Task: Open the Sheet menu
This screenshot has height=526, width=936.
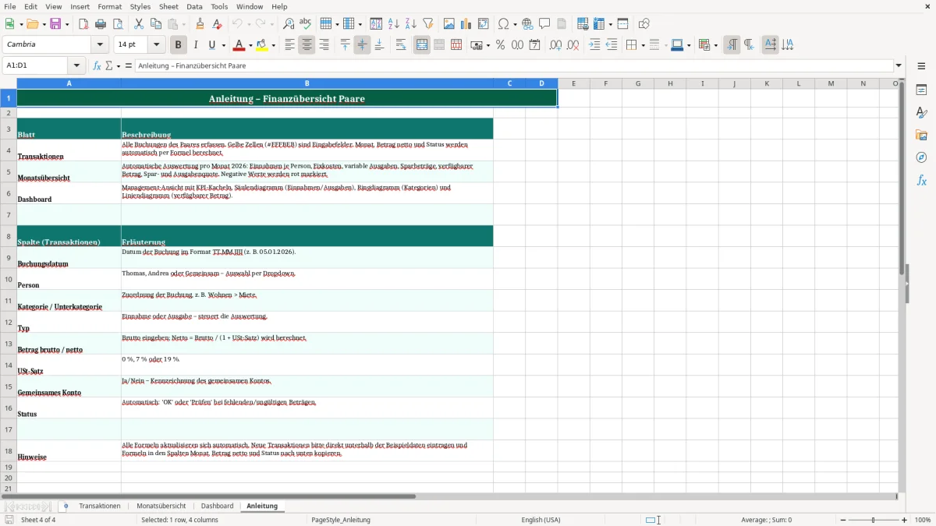Action: [x=168, y=6]
